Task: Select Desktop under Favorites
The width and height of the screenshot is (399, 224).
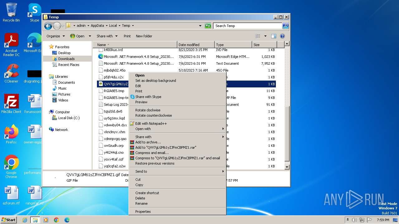Action: tap(64, 53)
